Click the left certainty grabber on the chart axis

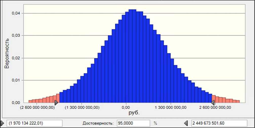point(56,103)
